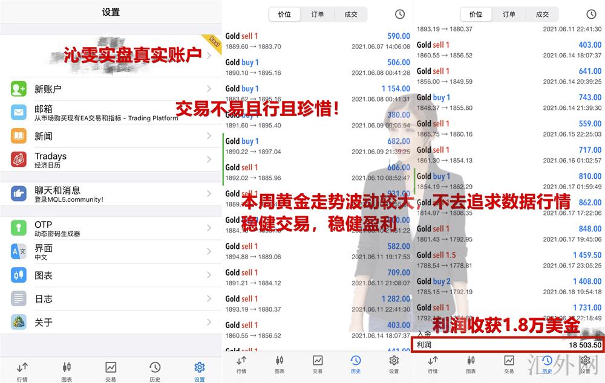Tap 行情 quotes in middle history screen
The width and height of the screenshot is (605, 383).
click(241, 364)
